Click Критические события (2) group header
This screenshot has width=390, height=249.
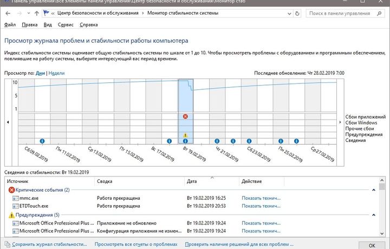pyautogui.click(x=43, y=190)
